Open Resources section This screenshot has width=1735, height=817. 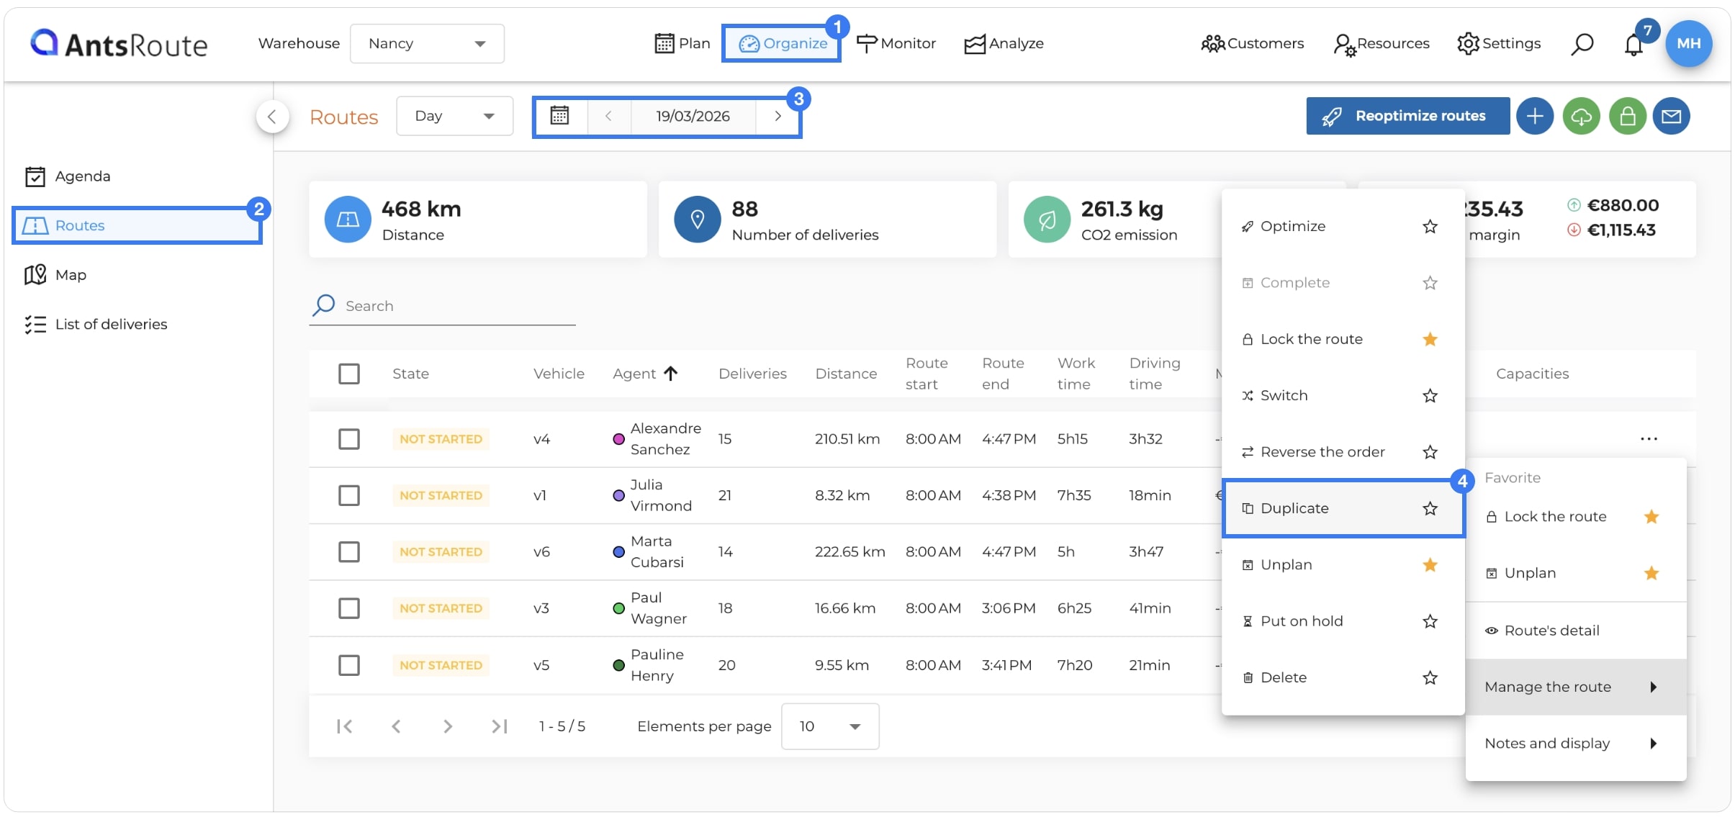point(1381,44)
